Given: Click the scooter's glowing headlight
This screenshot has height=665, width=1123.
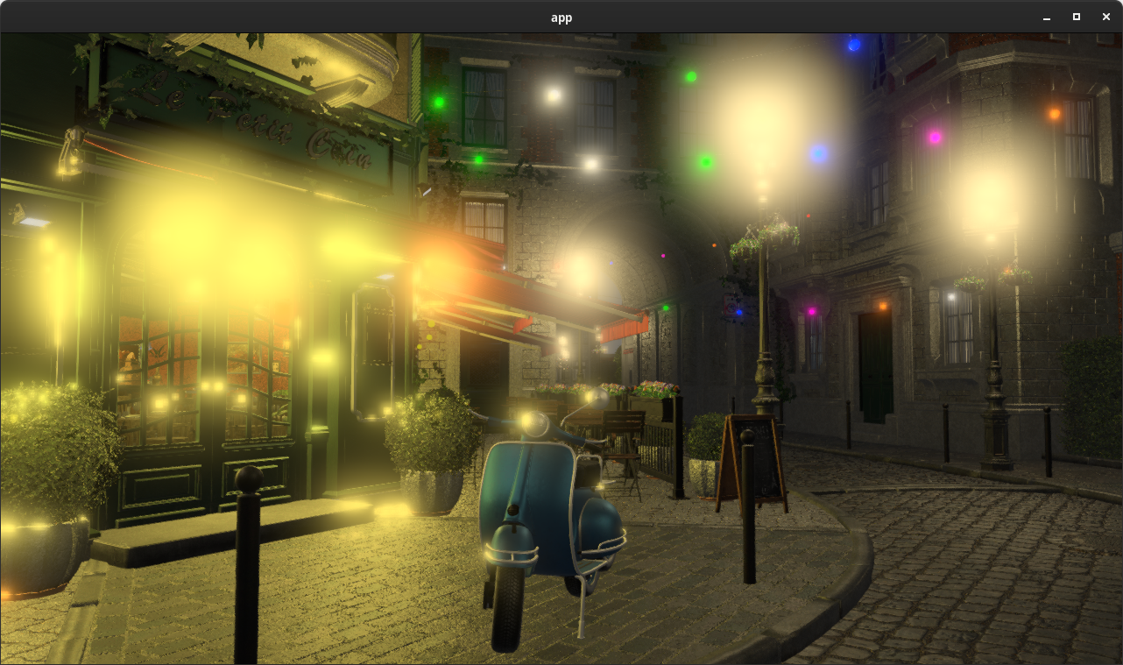Looking at the screenshot, I should point(530,423).
